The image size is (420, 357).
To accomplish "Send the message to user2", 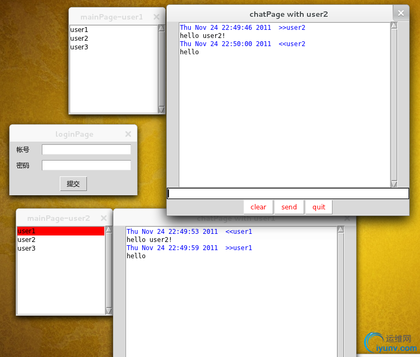I will [x=289, y=207].
